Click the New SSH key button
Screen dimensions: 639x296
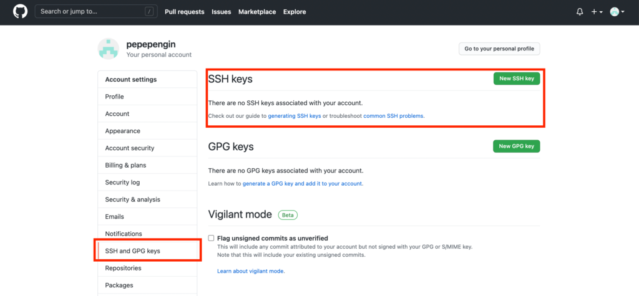(x=516, y=79)
